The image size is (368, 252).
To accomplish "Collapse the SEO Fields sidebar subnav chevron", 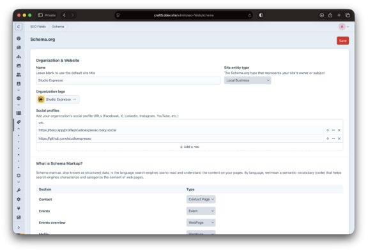I will point(19,129).
